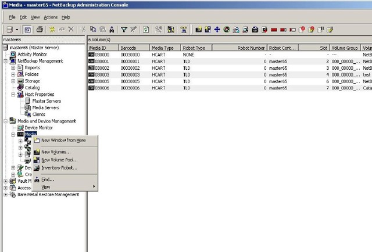Click the Copy toolbar icon

click(93, 30)
